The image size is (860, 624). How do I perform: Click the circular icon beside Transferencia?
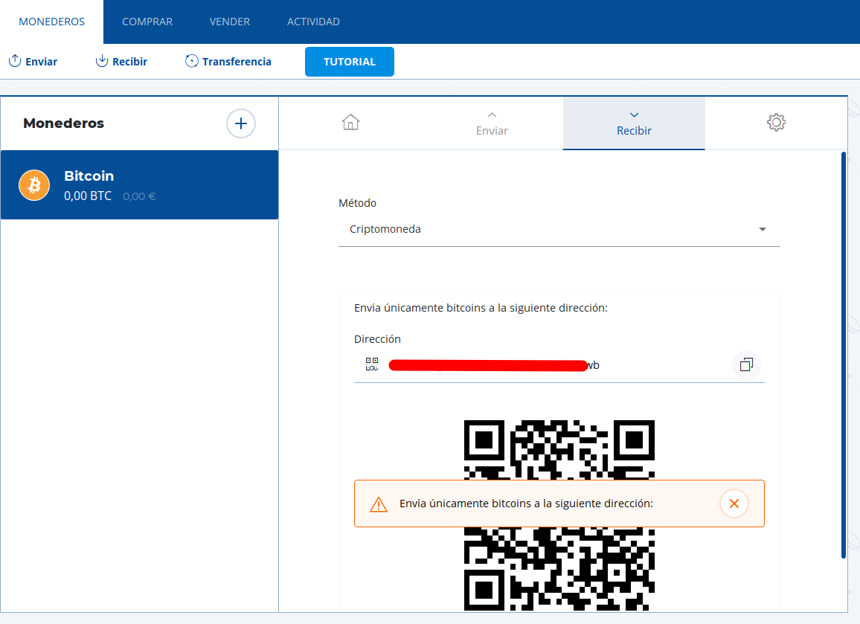(191, 61)
